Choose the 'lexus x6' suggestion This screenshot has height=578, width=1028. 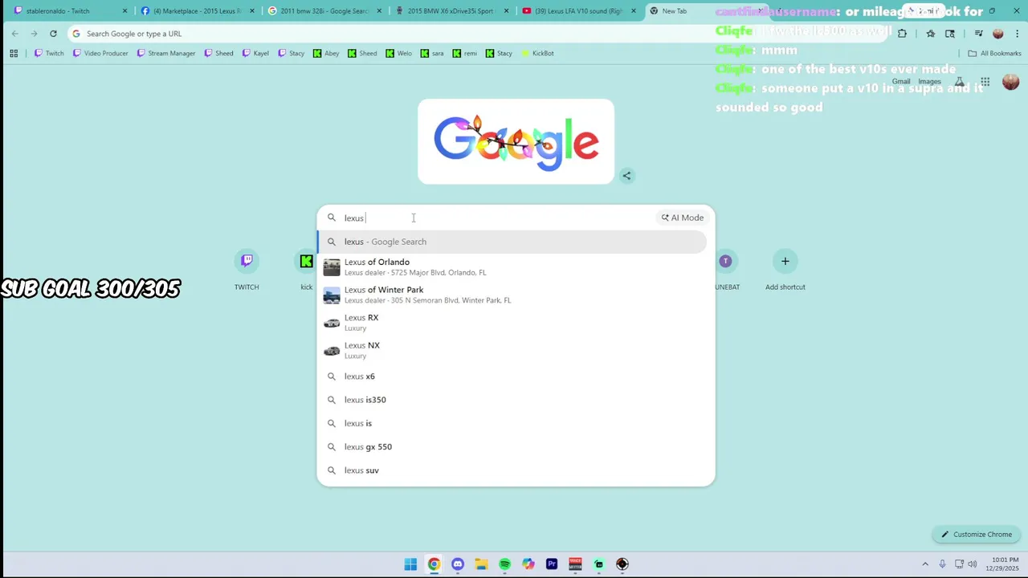pos(512,377)
